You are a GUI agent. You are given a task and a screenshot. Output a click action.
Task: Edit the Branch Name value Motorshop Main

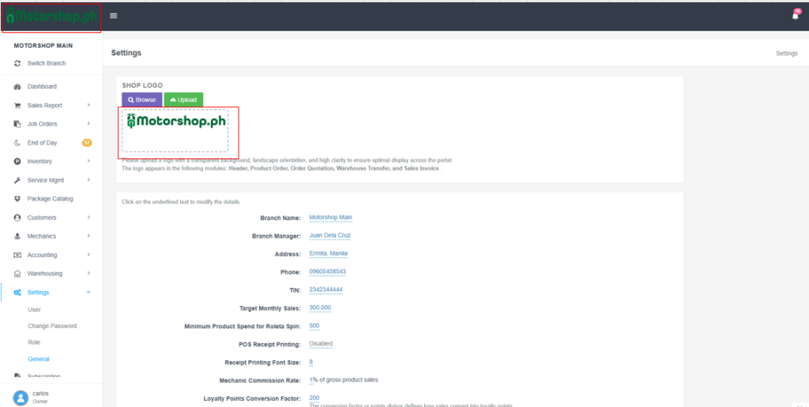[x=330, y=217]
